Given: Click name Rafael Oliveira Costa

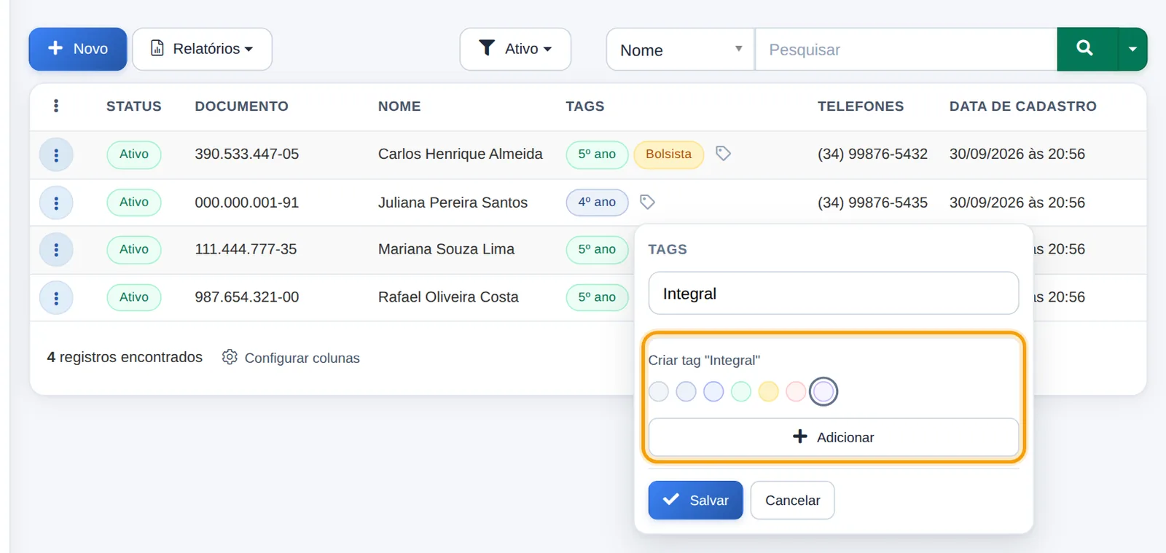Looking at the screenshot, I should (448, 297).
